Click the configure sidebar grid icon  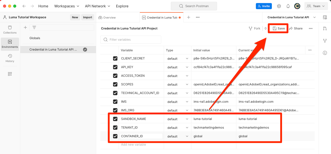tap(10, 74)
